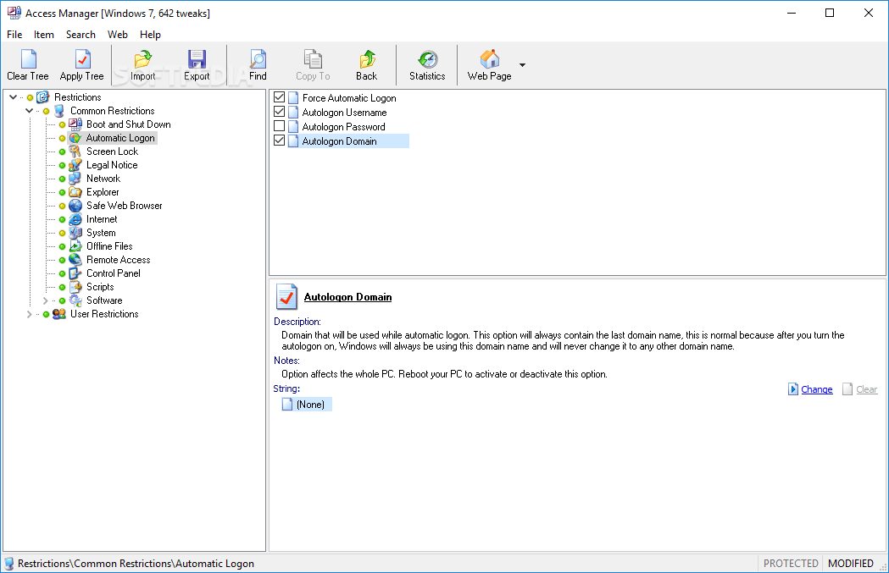Expand the Software tree node
Viewport: 889px width, 573px height.
pos(45,300)
